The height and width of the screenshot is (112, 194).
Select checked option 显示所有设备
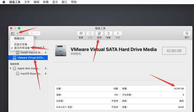click(22, 48)
